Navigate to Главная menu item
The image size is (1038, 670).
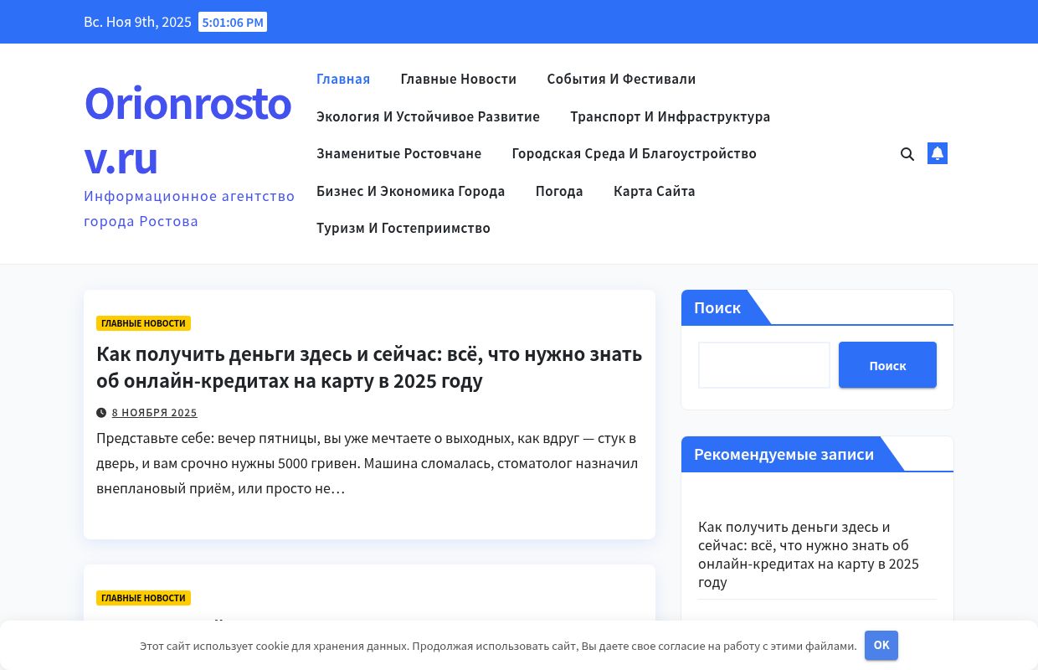(343, 79)
